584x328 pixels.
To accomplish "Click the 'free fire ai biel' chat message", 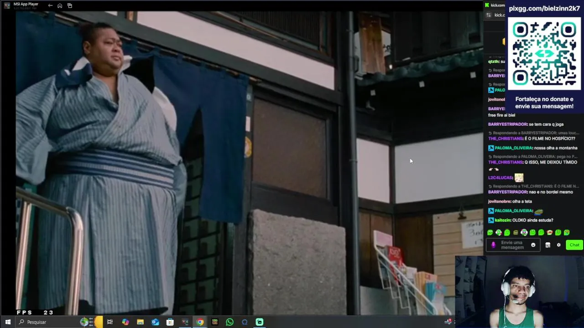I will [x=501, y=115].
